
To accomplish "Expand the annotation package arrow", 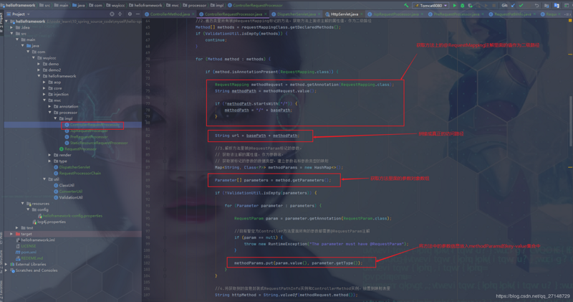I will coord(50,106).
